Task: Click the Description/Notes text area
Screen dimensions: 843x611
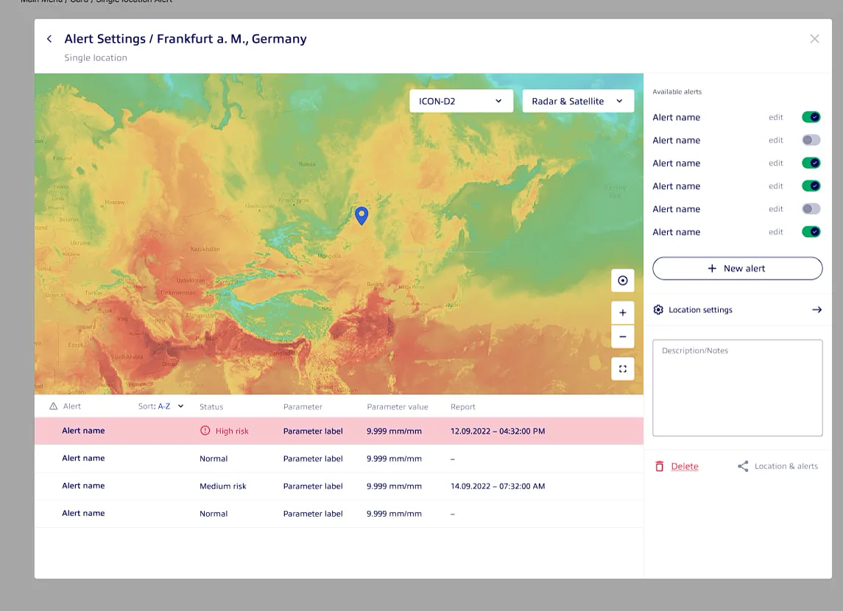Action: tap(737, 387)
